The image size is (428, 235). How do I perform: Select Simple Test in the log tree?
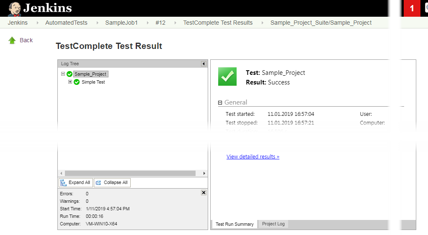[93, 82]
